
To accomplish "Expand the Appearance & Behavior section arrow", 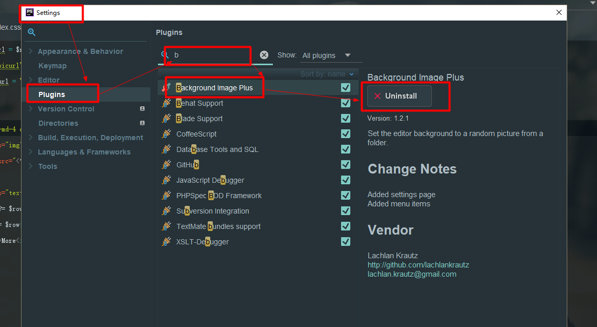I will (31, 51).
